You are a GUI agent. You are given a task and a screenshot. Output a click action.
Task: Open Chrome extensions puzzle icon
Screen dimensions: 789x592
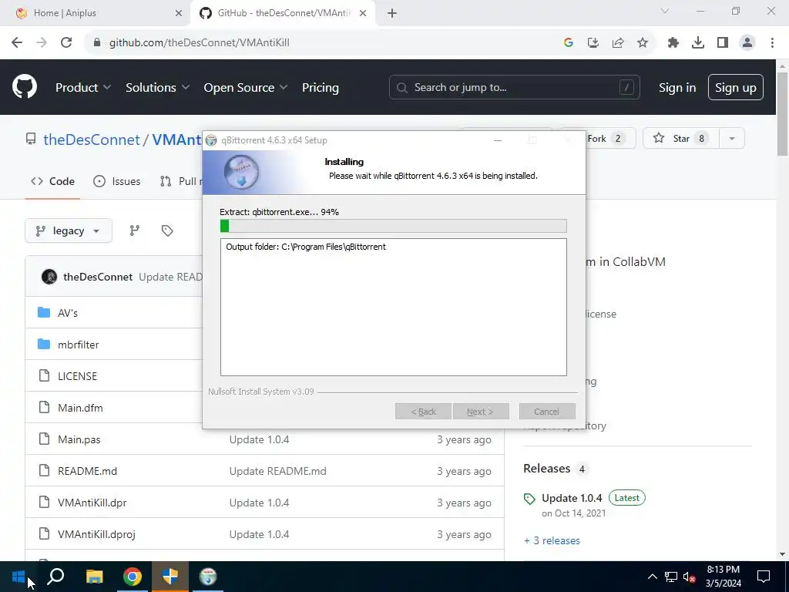[673, 43]
